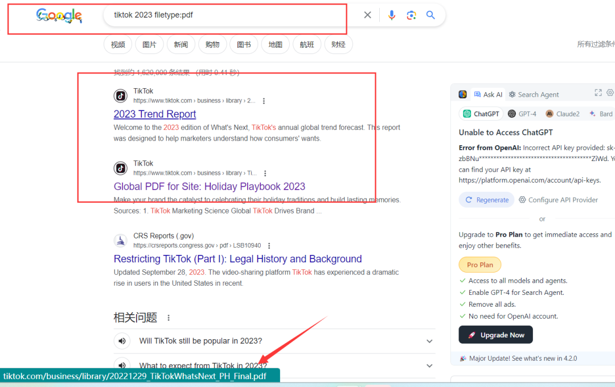Click the Regenerate button
Screen dimensions: 615x387
click(x=487, y=200)
